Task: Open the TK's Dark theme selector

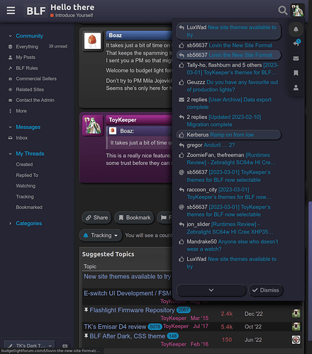Action: pos(30,346)
